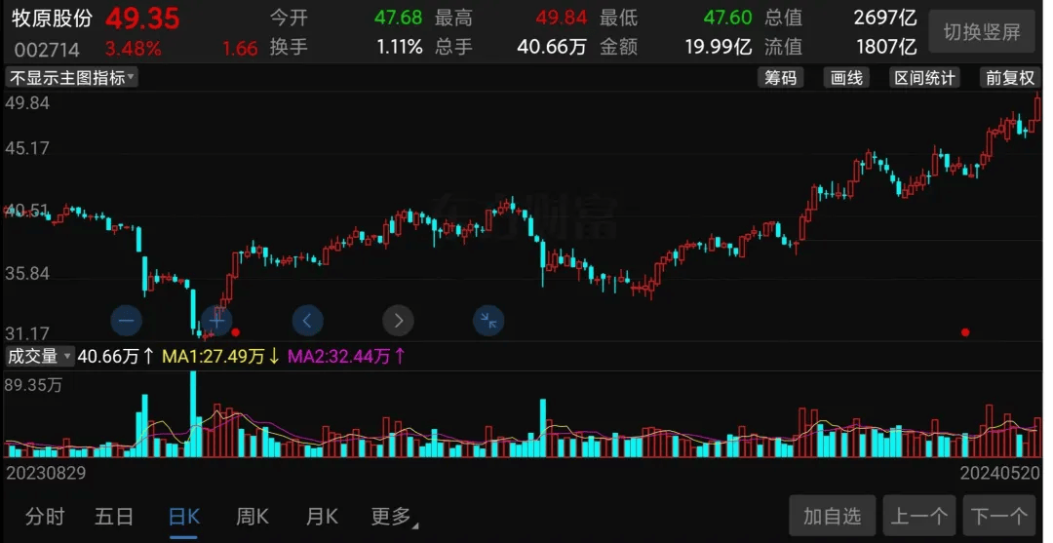
Task: Zoom in the K-line chart with plus icon
Action: click(x=217, y=319)
